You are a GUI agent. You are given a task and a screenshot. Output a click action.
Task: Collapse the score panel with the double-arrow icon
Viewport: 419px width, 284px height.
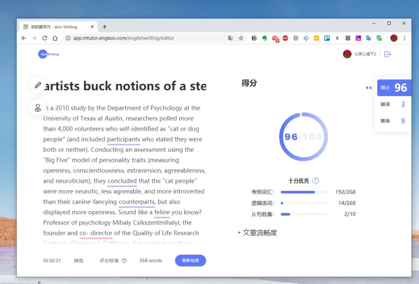[369, 88]
